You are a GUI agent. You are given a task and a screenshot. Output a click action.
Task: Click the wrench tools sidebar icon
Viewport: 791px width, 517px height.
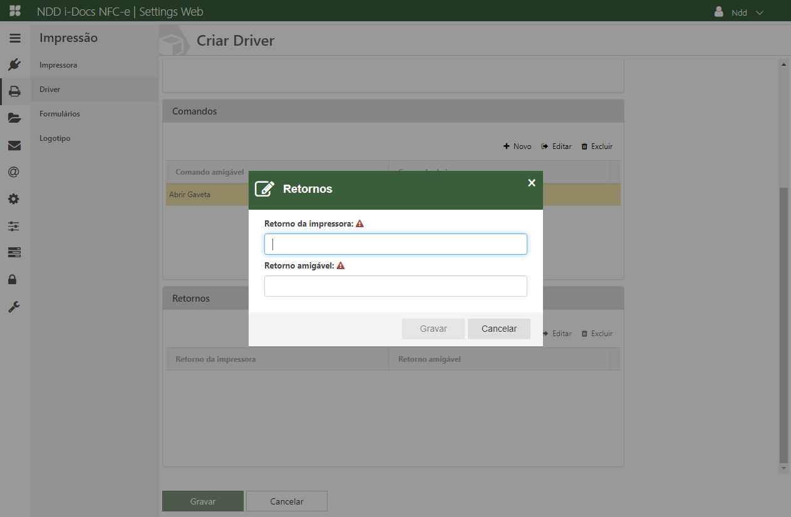click(14, 307)
